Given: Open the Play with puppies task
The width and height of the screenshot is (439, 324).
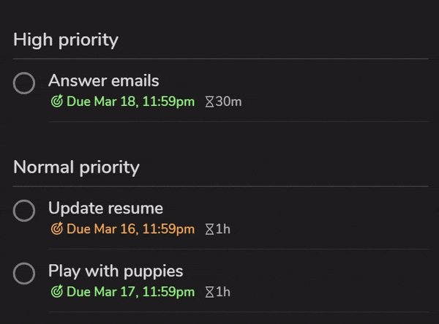Looking at the screenshot, I should 116,271.
